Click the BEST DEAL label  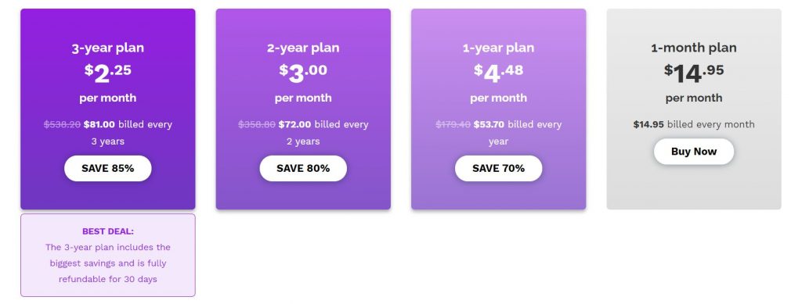(x=107, y=231)
